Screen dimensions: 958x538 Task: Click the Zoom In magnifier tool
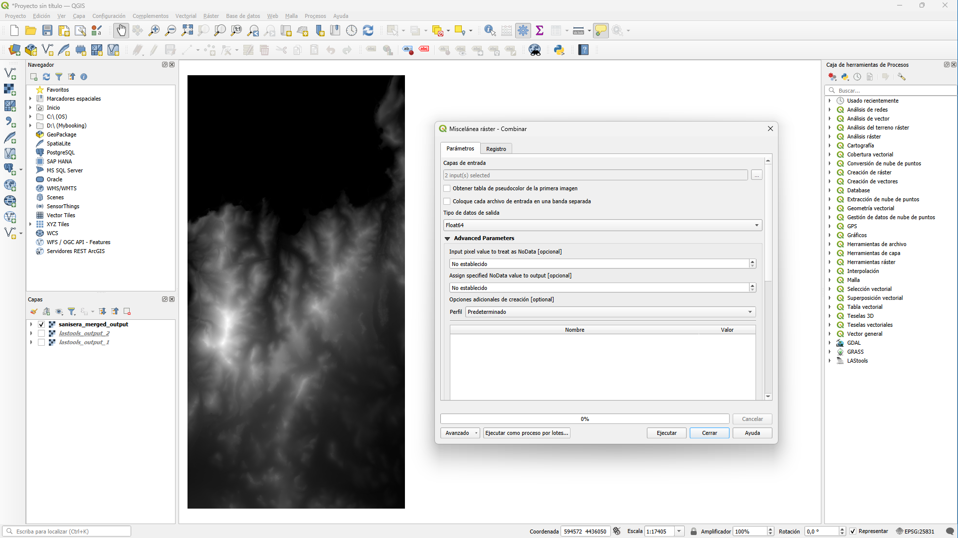pos(154,30)
